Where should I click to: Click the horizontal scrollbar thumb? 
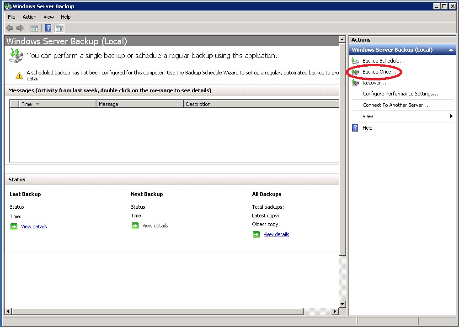point(157,311)
